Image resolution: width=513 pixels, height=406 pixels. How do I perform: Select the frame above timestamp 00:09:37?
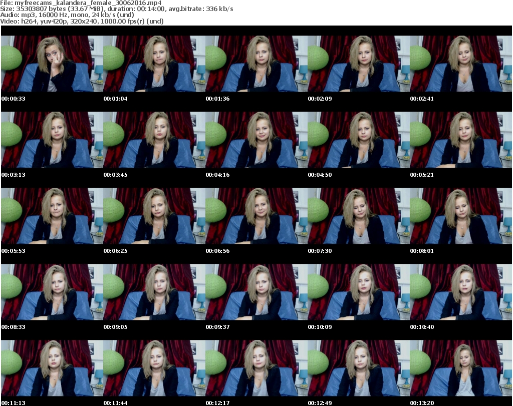256,292
